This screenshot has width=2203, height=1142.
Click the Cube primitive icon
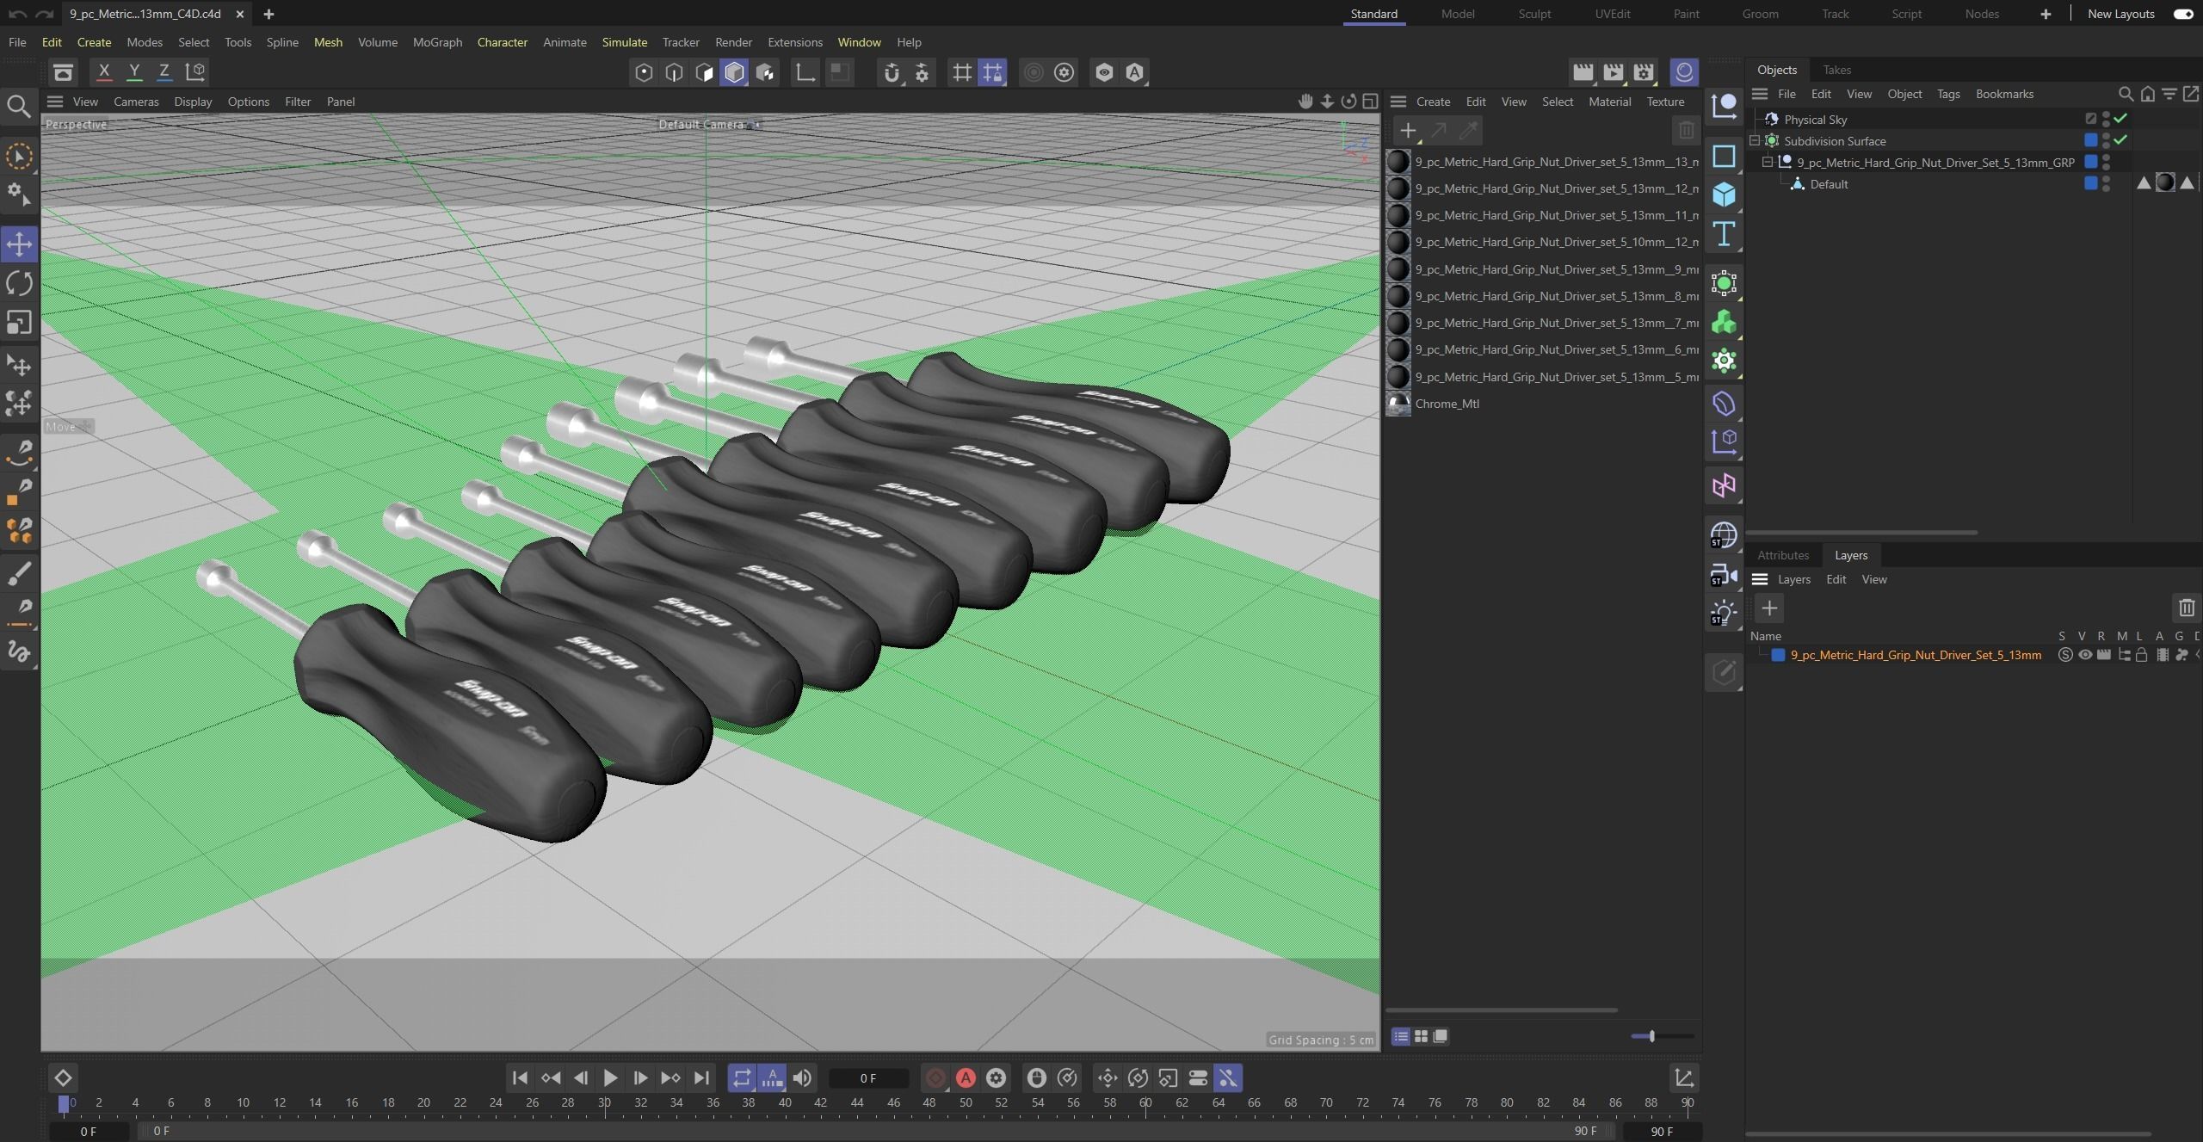(x=1724, y=194)
